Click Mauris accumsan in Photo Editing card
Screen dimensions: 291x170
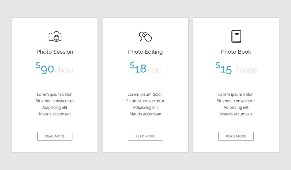click(x=145, y=114)
